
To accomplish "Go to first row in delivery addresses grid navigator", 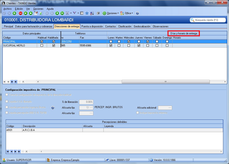I will tap(5, 82).
